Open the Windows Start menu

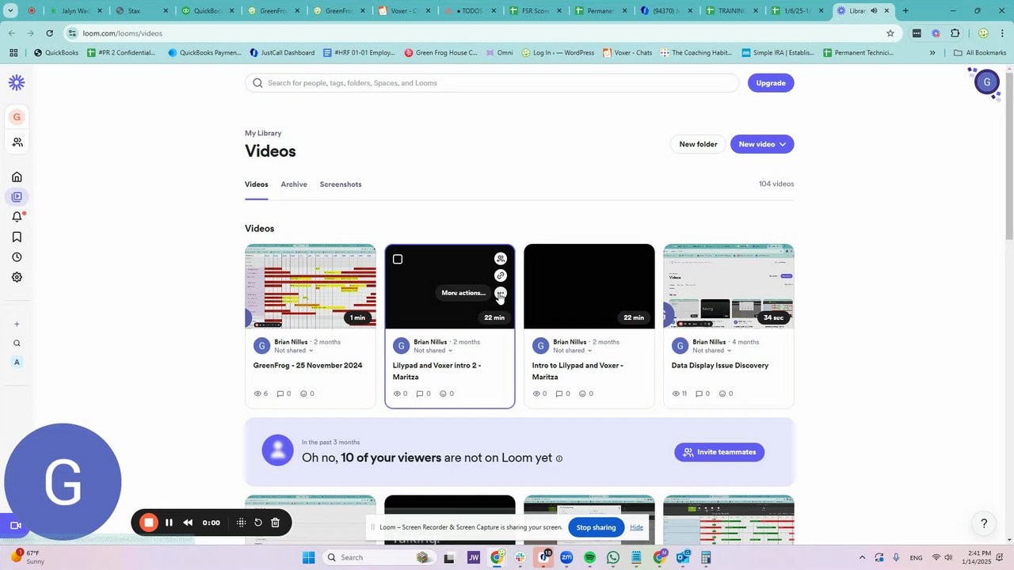[x=309, y=557]
